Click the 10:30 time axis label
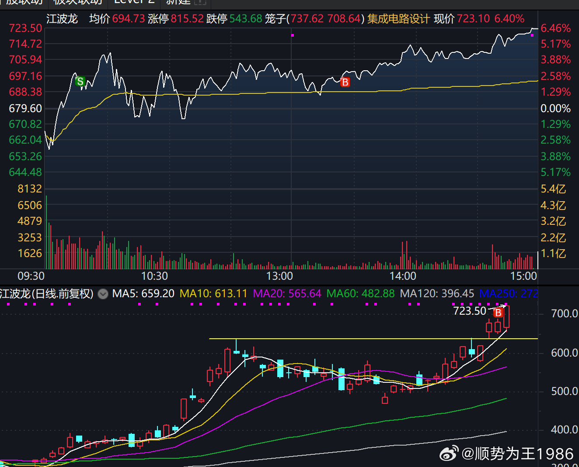Image resolution: width=579 pixels, height=467 pixels. coord(154,276)
